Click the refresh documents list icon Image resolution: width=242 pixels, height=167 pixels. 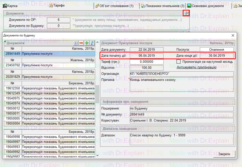tap(92, 43)
